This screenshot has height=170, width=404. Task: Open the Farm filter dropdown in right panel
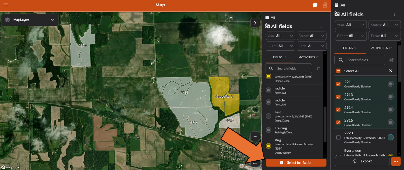click(x=385, y=36)
